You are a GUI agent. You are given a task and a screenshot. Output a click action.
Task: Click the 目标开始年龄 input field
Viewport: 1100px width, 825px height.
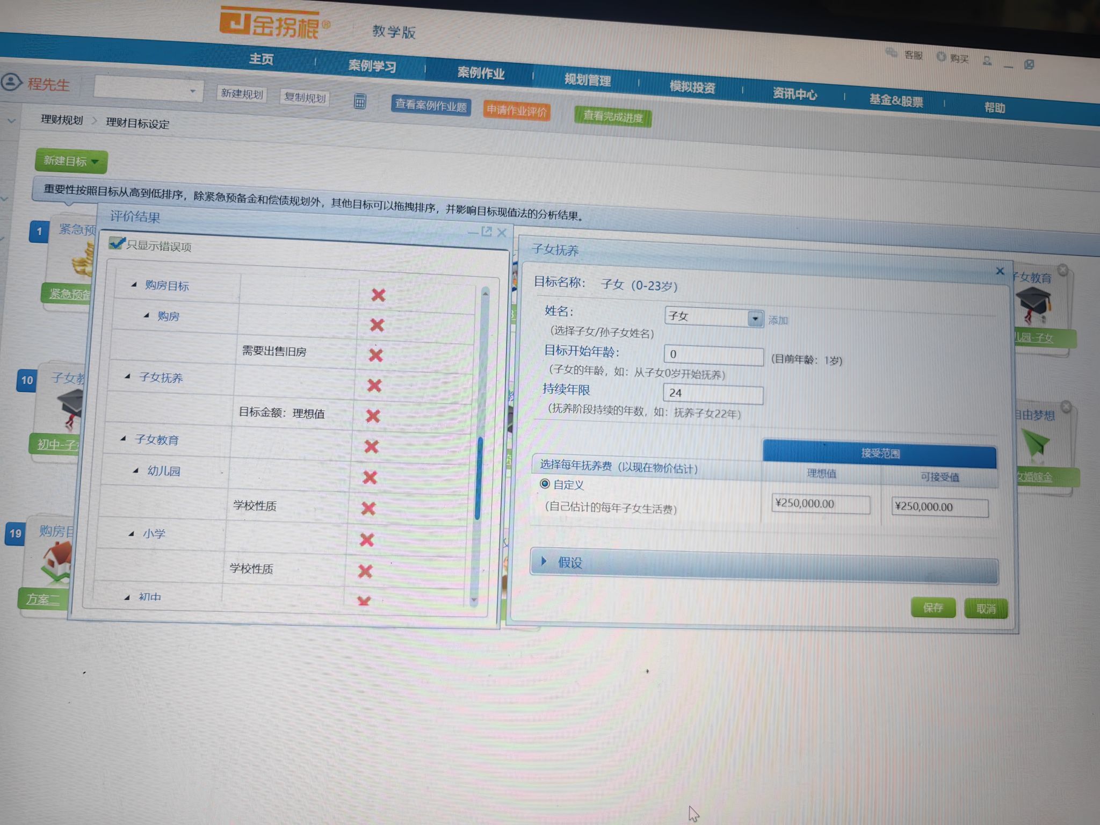713,355
